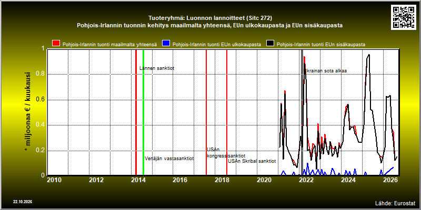The height and width of the screenshot is (210, 421).
Task: Click the 'Venäjän vastasanktiot' annotation
Action: (169, 159)
